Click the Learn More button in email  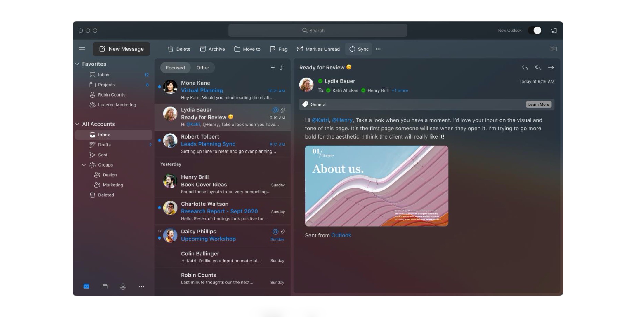(x=539, y=104)
